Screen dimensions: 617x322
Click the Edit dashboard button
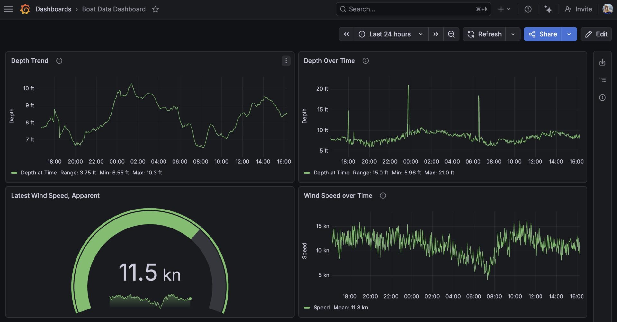[x=596, y=34]
